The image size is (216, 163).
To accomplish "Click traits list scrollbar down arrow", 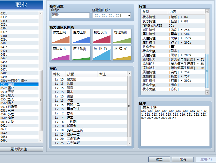I will [x=207, y=92].
